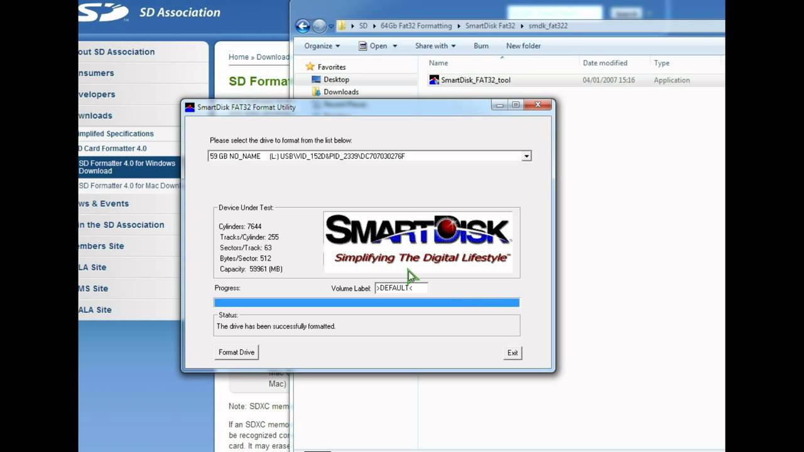Click the folder icon in Explorer address bar
This screenshot has height=452, width=804.
click(x=342, y=26)
